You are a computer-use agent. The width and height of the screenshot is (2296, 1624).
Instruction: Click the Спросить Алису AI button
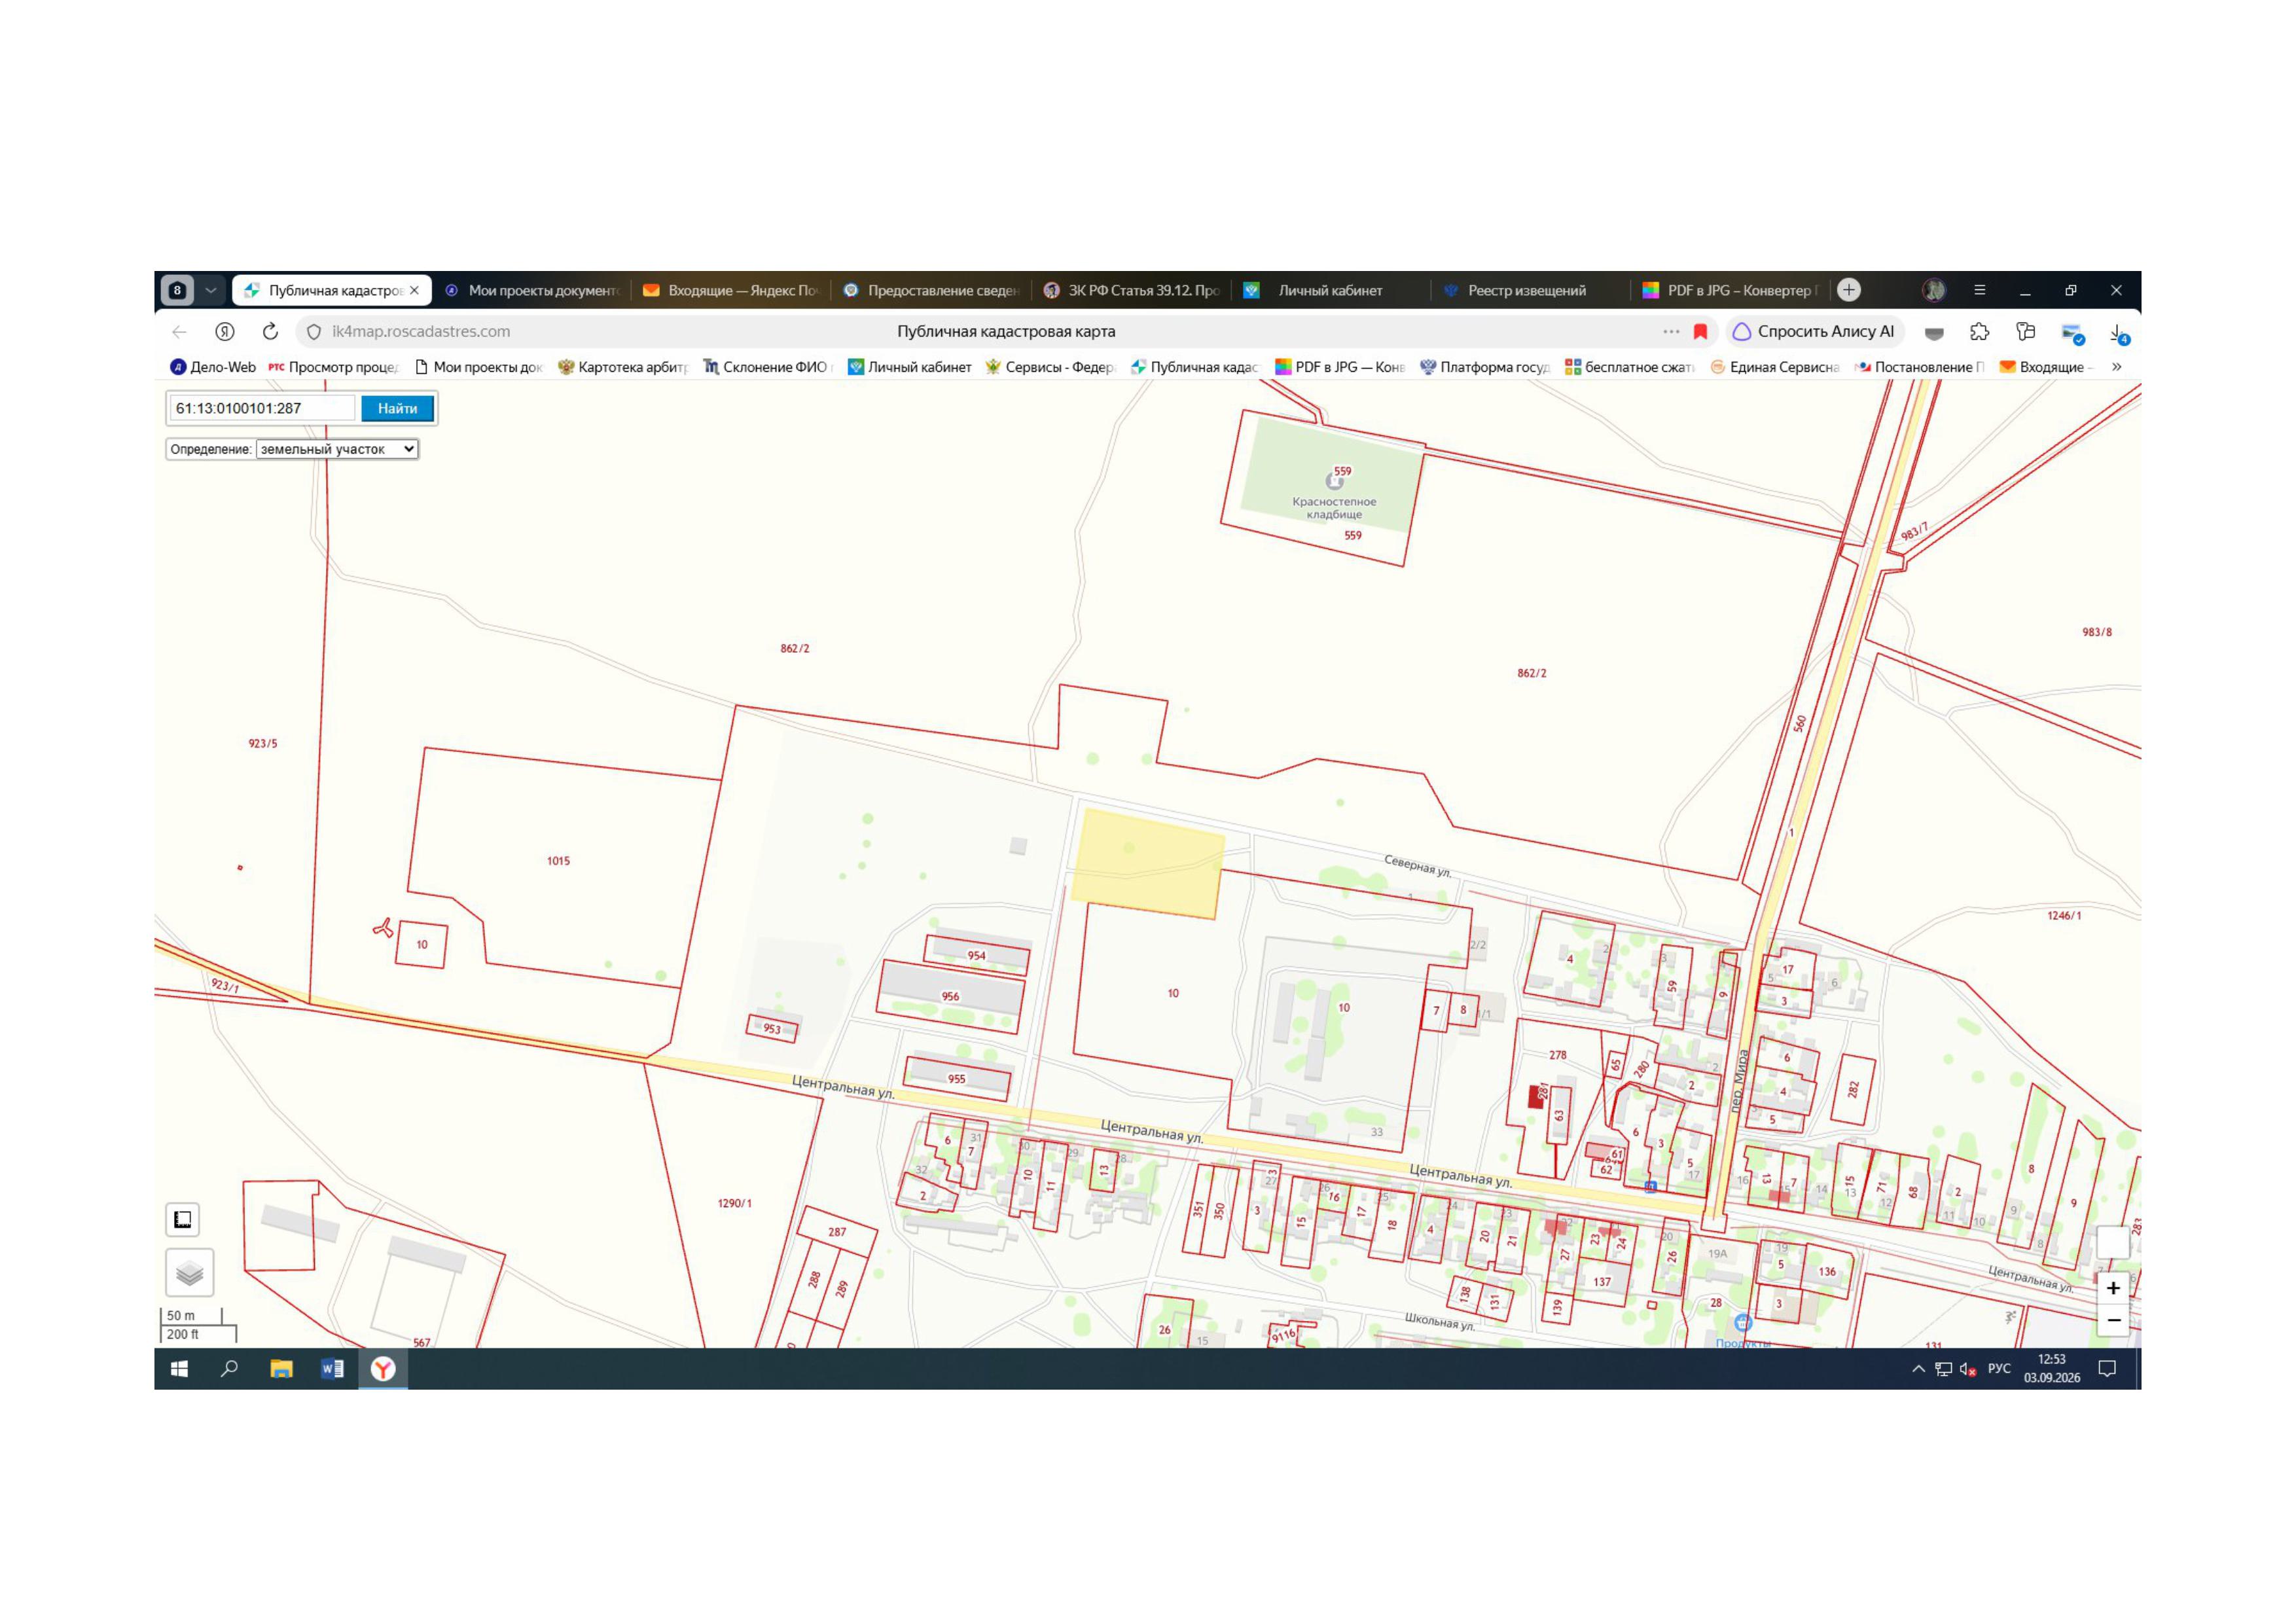[1814, 331]
